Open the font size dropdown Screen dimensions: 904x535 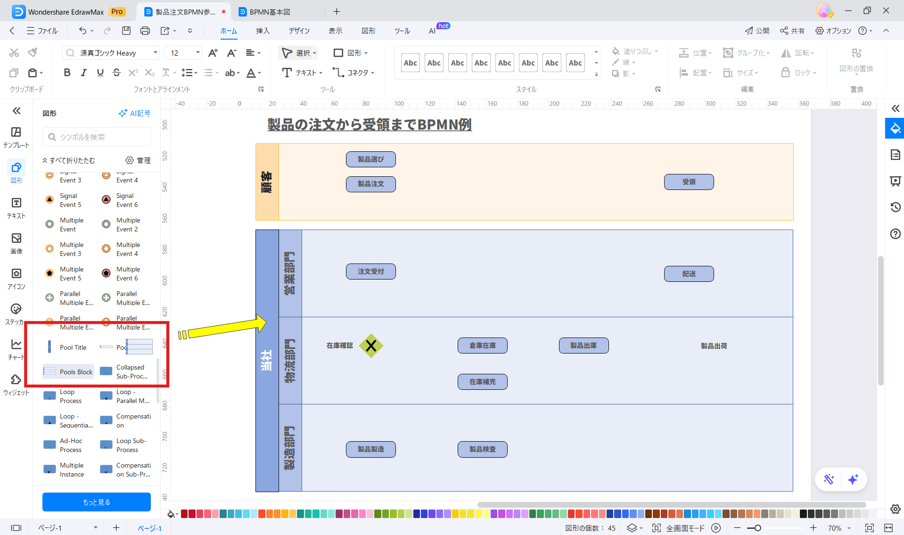(x=197, y=53)
